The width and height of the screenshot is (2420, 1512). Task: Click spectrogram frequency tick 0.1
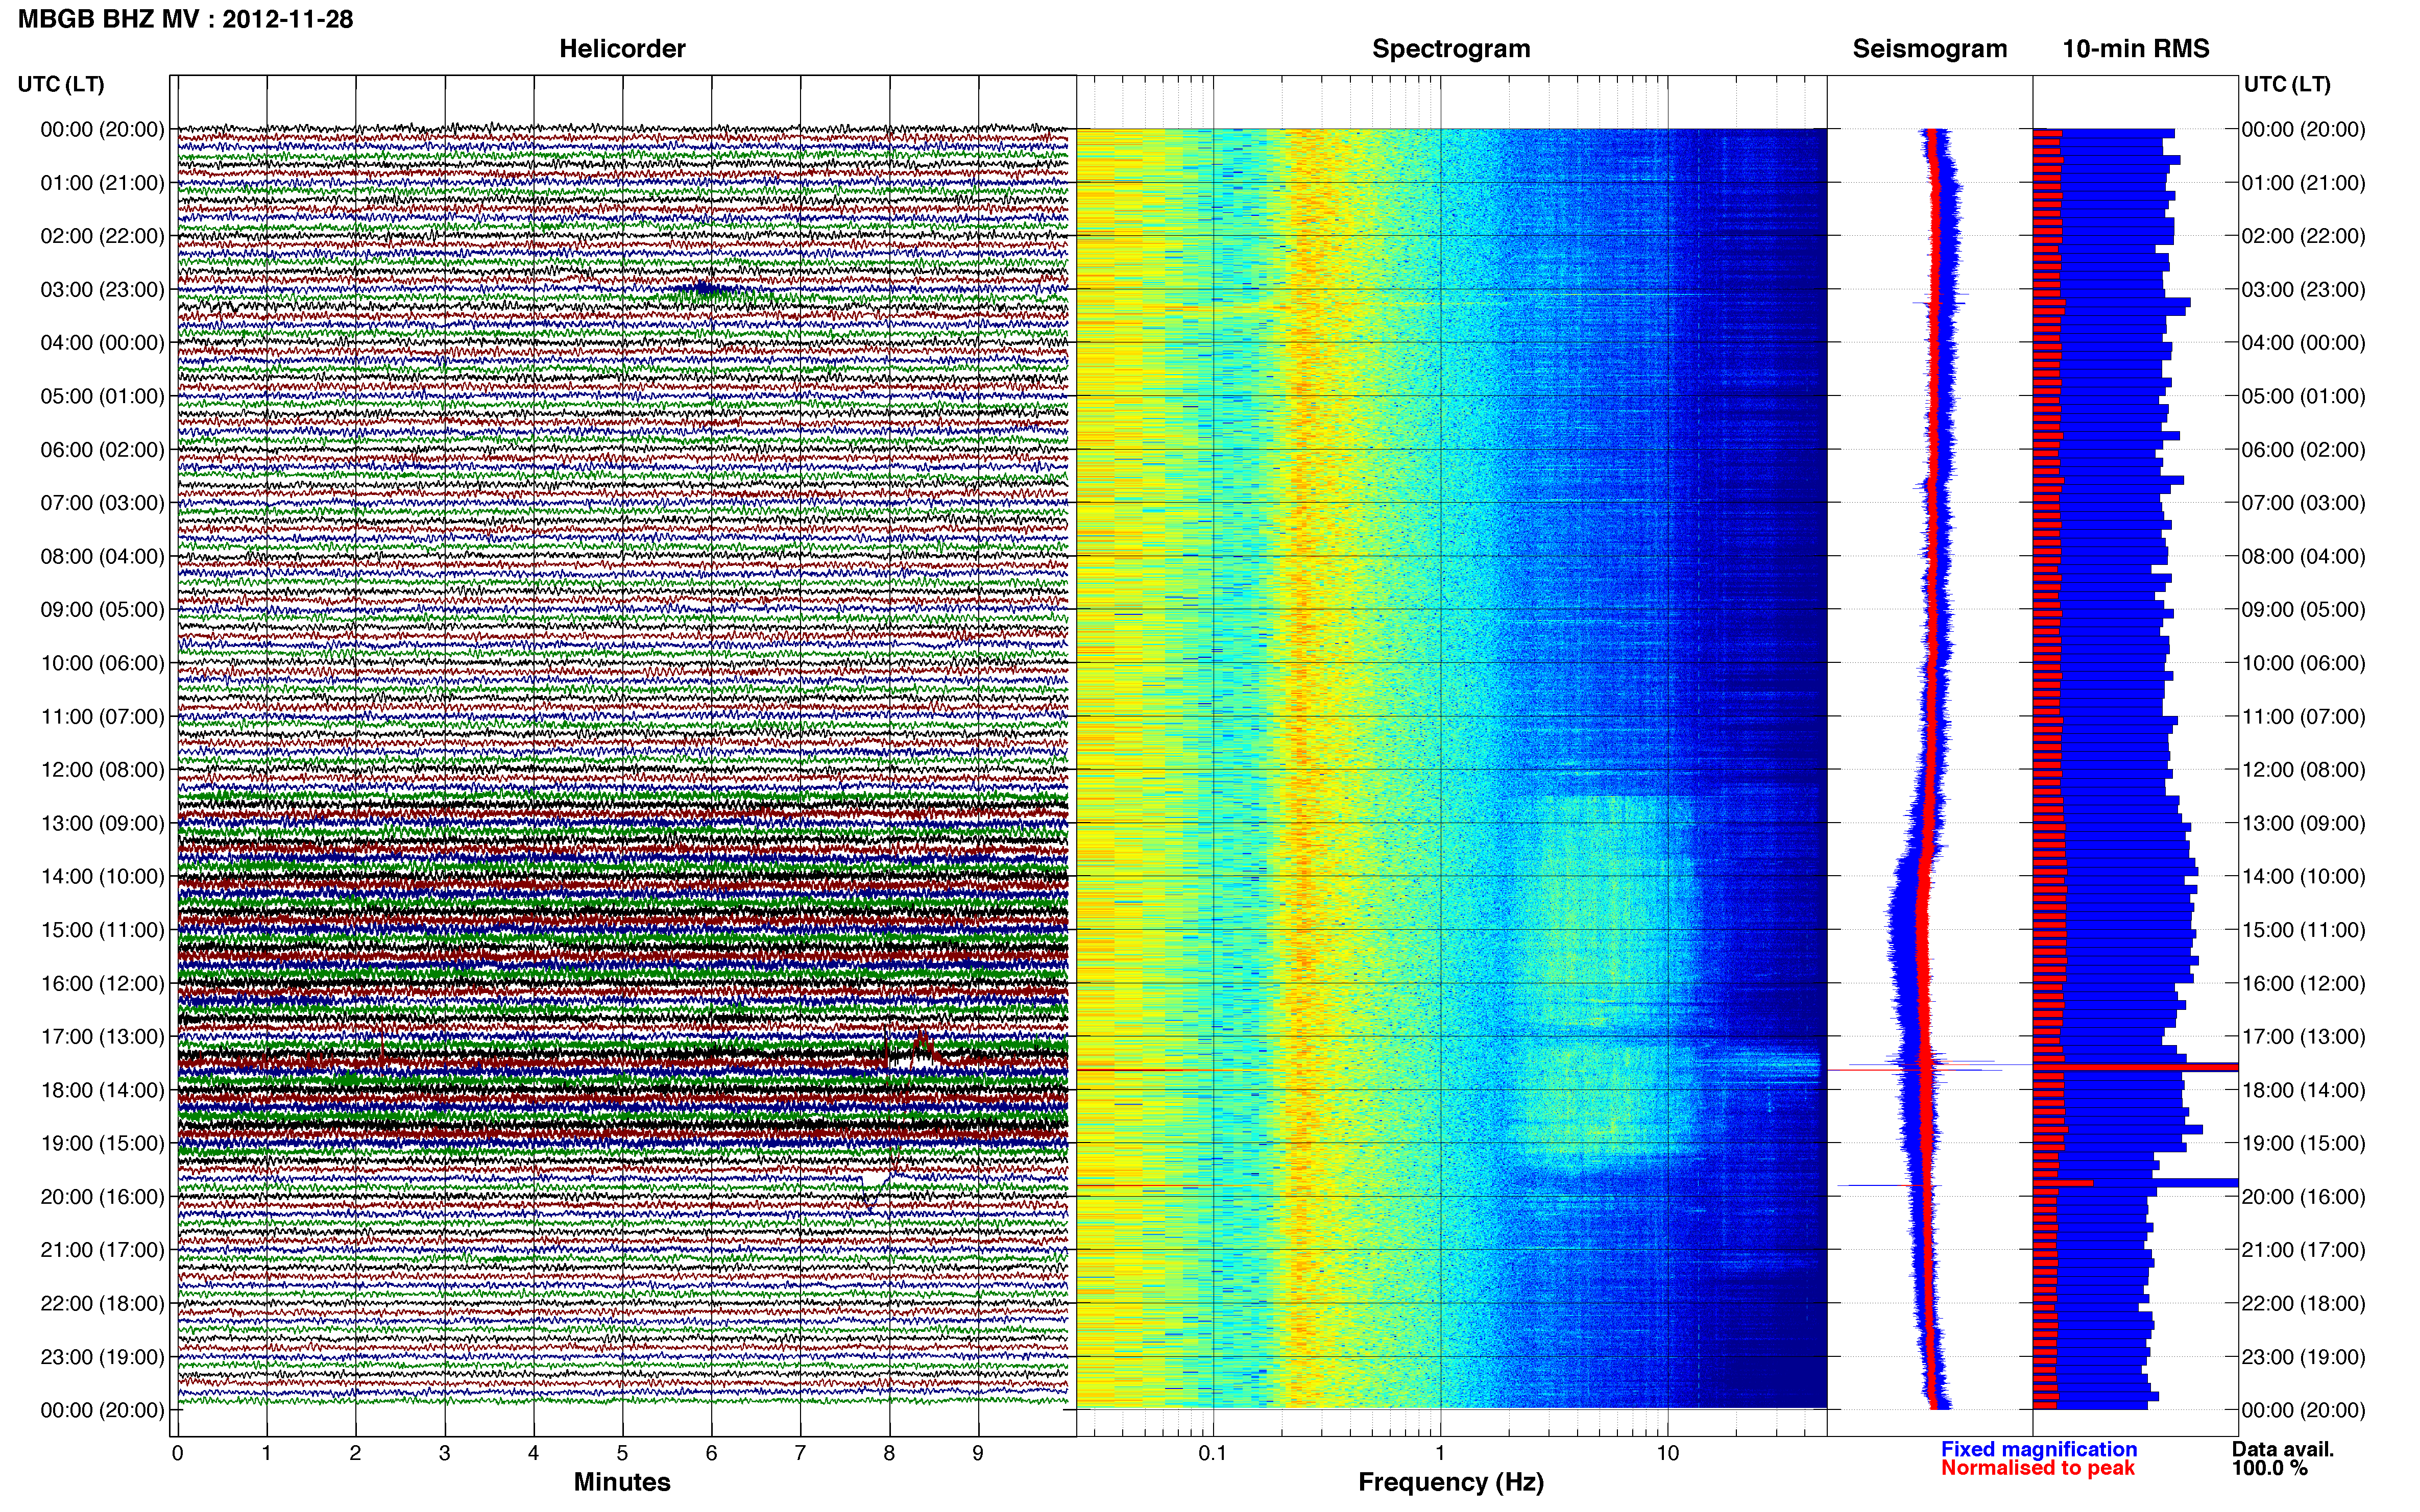pos(1213,1453)
